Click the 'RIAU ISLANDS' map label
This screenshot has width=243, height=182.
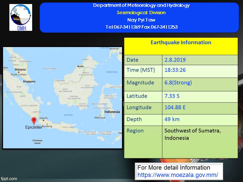50,69
